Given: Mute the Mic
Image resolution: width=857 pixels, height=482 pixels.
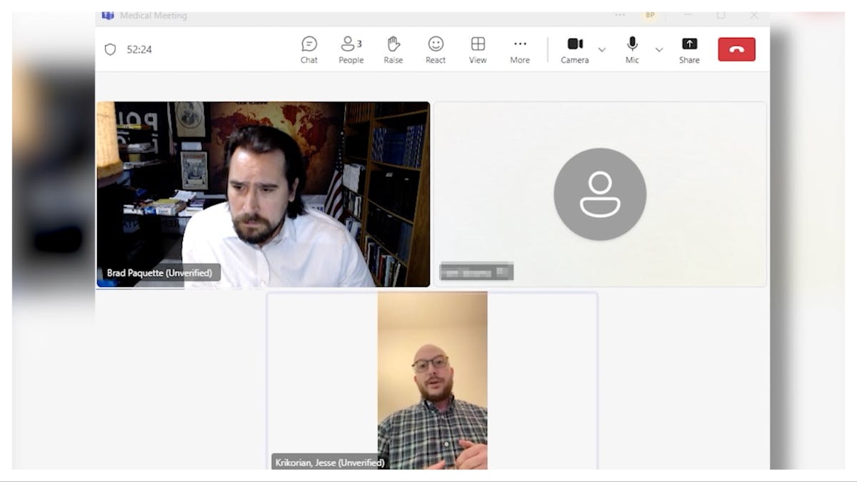Looking at the screenshot, I should pyautogui.click(x=632, y=49).
